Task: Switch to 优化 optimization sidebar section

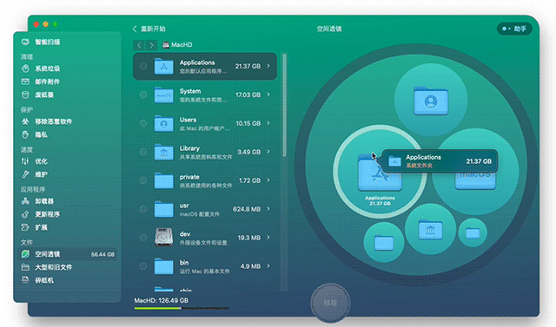Action: pyautogui.click(x=35, y=161)
